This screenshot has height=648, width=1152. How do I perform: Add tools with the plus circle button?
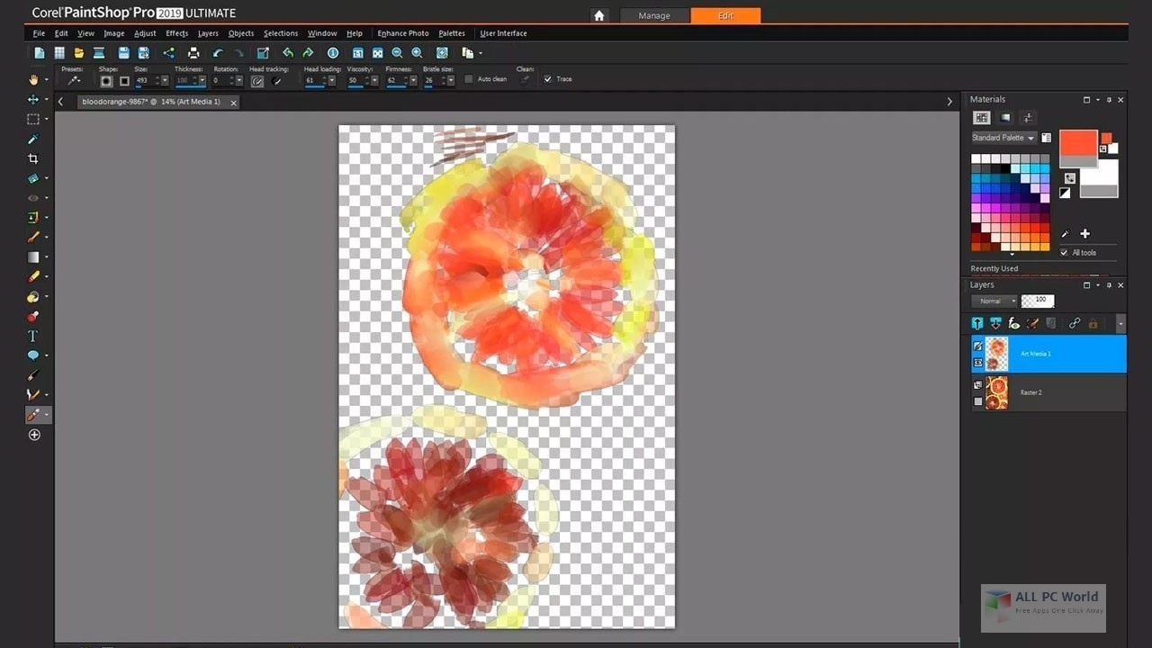pos(34,435)
